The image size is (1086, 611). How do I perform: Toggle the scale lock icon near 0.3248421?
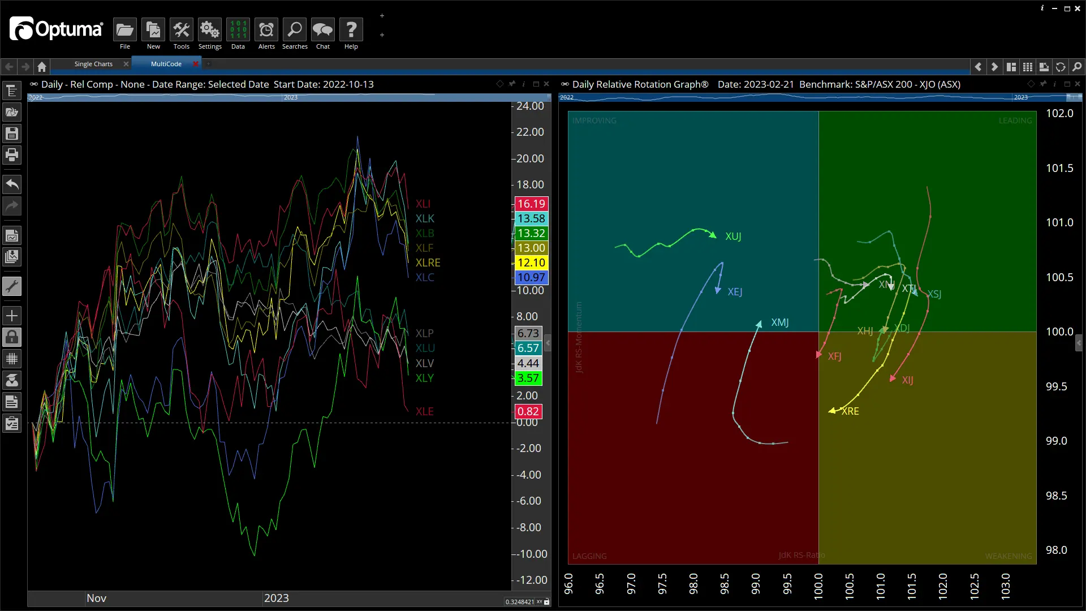[546, 602]
